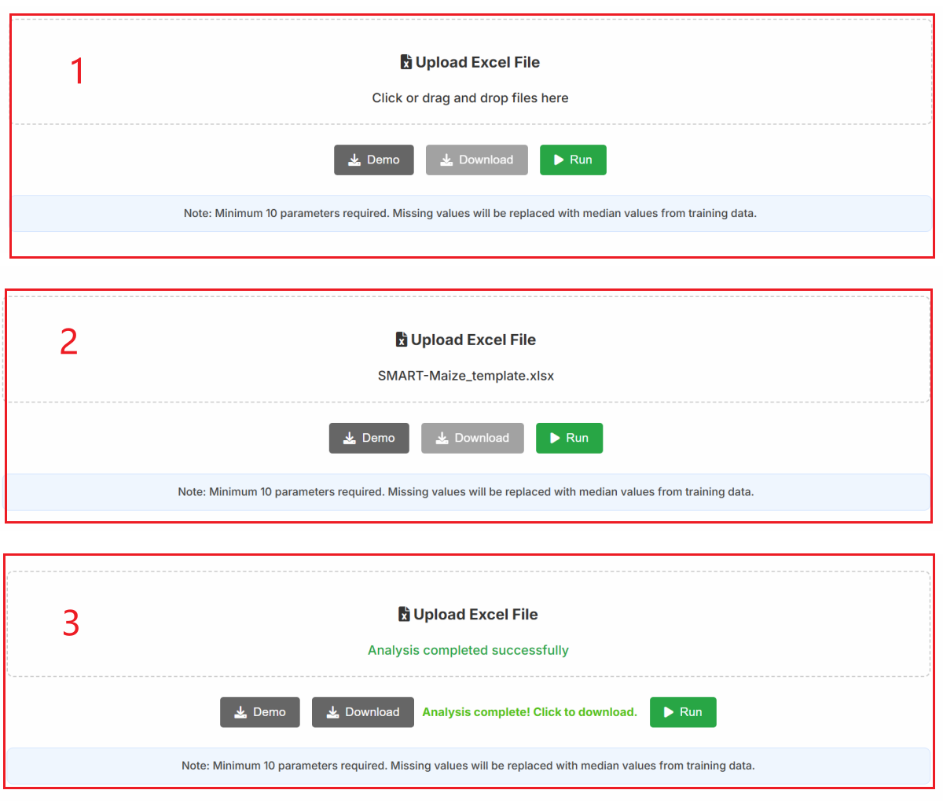This screenshot has height=801, width=943.
Task: Click Excel file icon above 'Analysis completed successfully'
Action: pyautogui.click(x=404, y=615)
